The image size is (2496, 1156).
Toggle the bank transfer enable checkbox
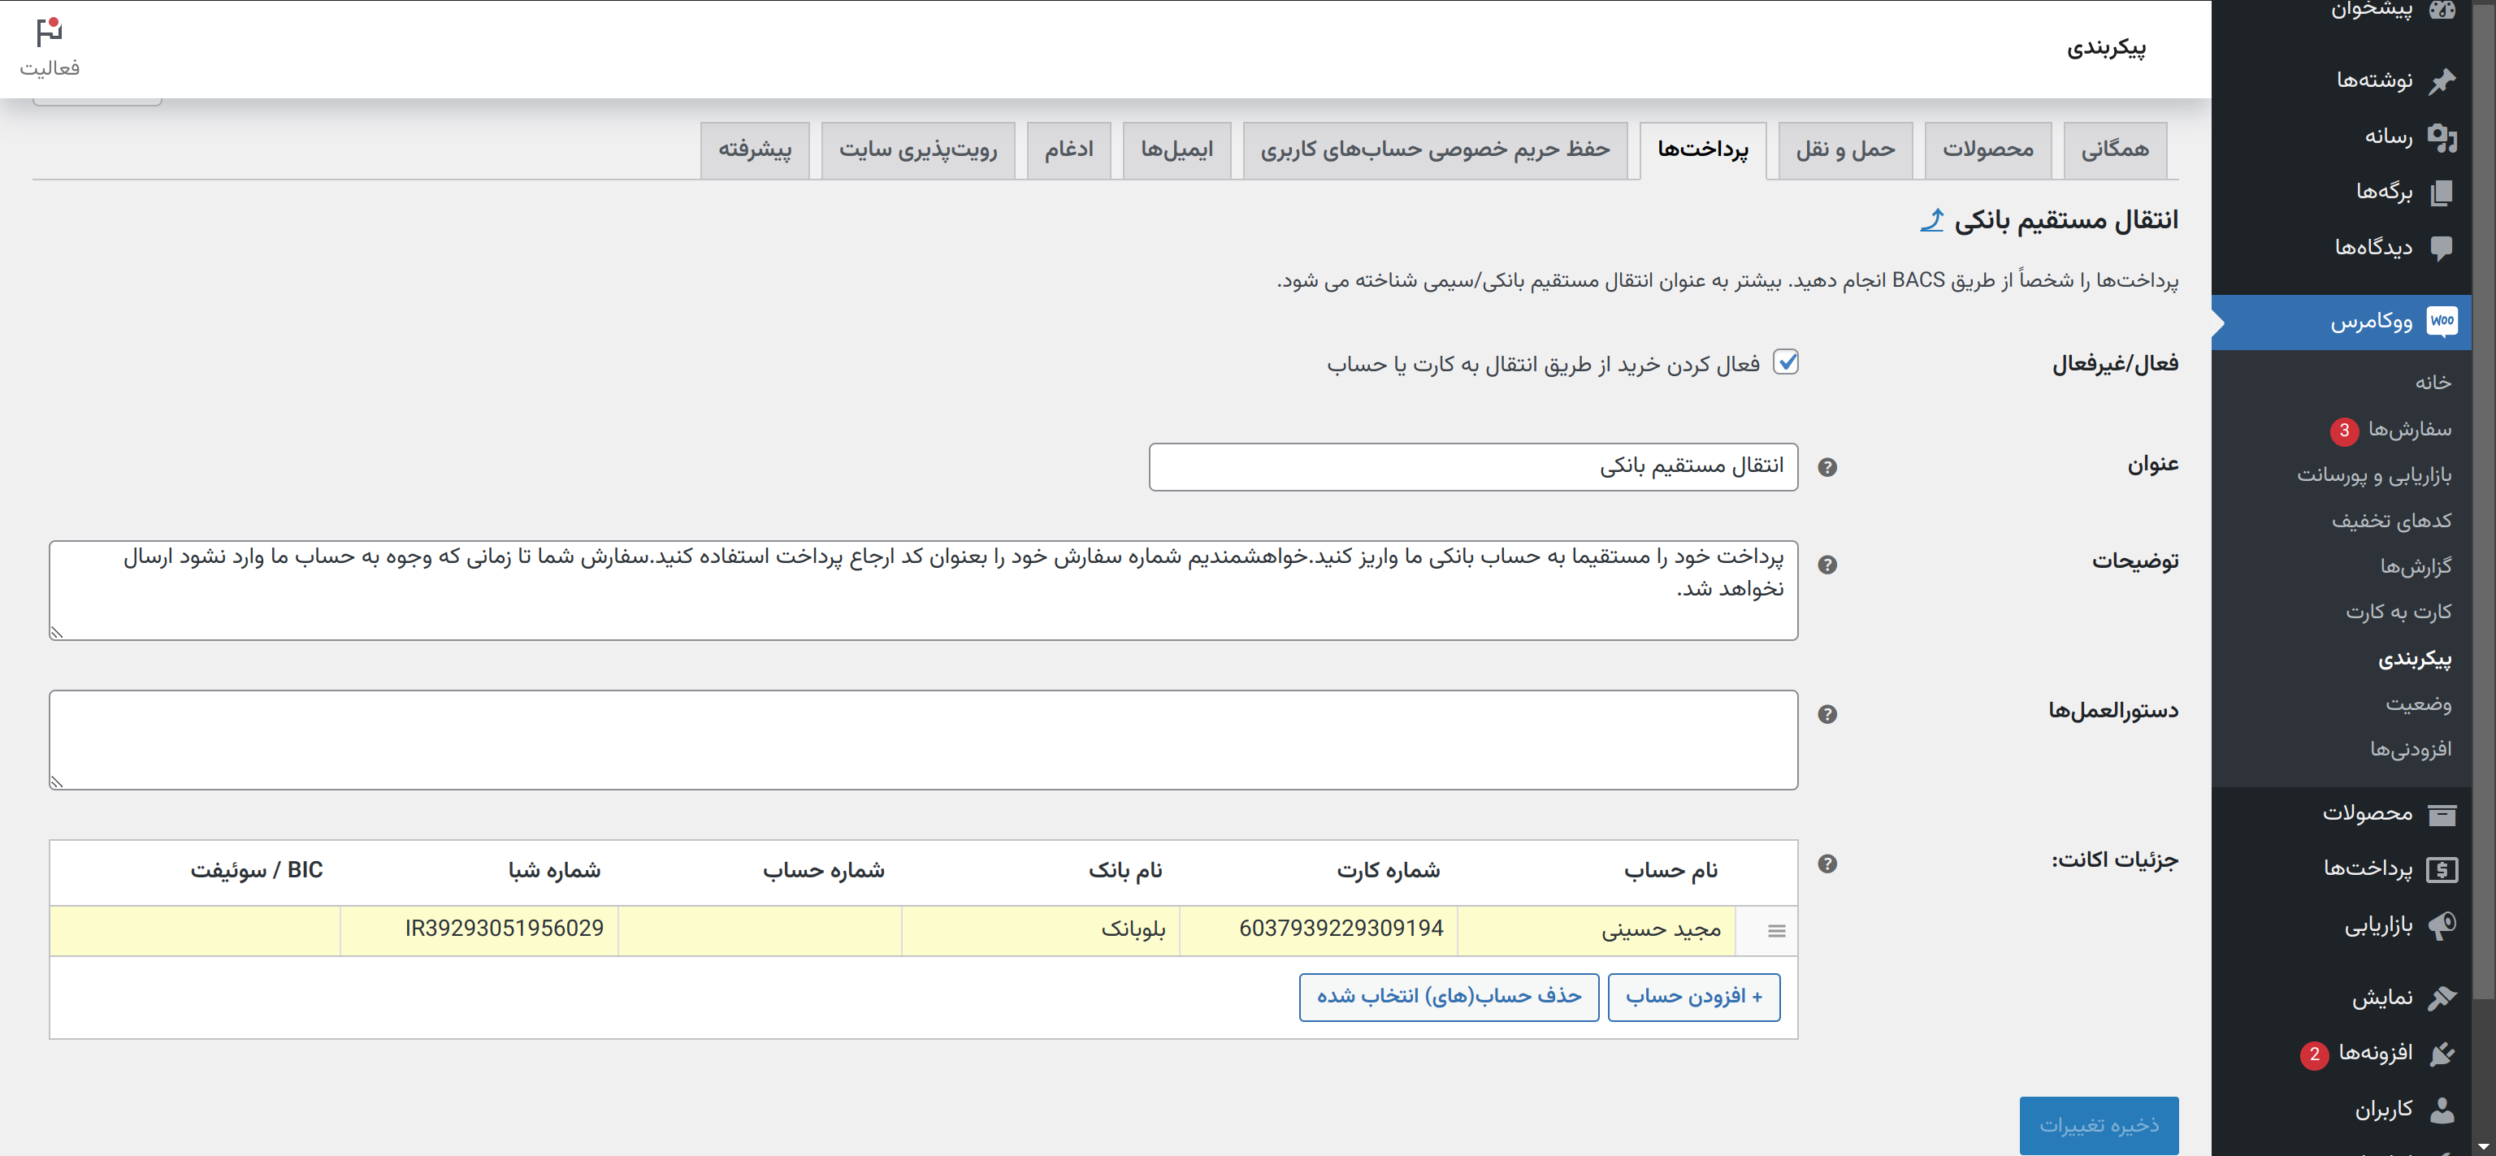pos(1786,362)
